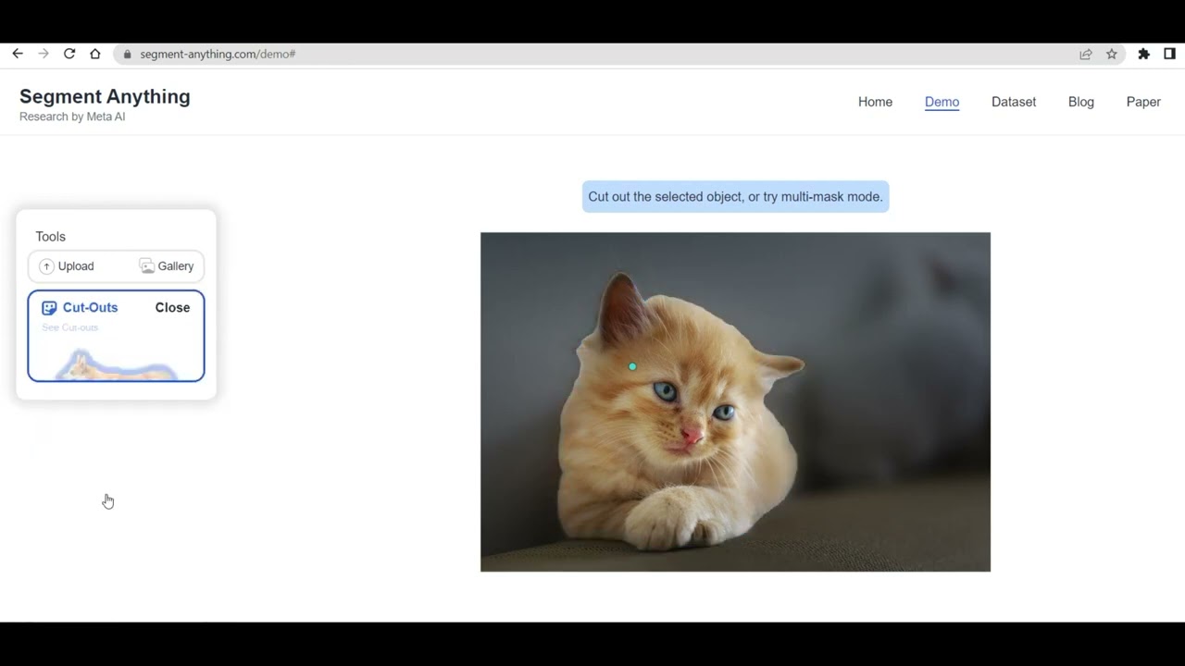Open the Home page from navigation

(875, 102)
